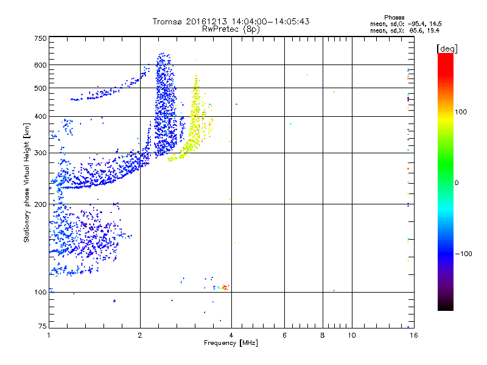This screenshot has width=487, height=365.
Task: Click the 'Phases' header text
Action: (394, 18)
